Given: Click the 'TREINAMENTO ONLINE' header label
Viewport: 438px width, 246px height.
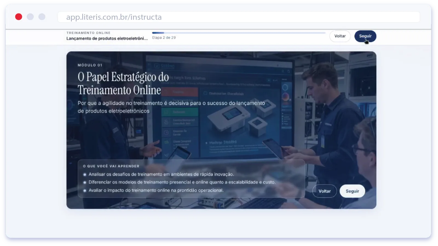Looking at the screenshot, I should tap(88, 33).
